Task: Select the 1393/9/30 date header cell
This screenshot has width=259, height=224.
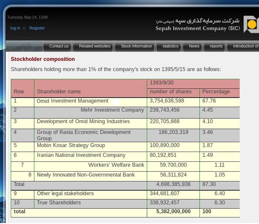Action: [x=193, y=84]
